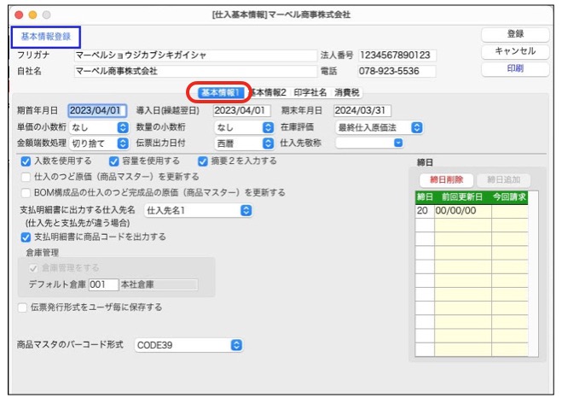The width and height of the screenshot is (562, 404).
Task: Select the 消費税 tab
Action: click(348, 92)
